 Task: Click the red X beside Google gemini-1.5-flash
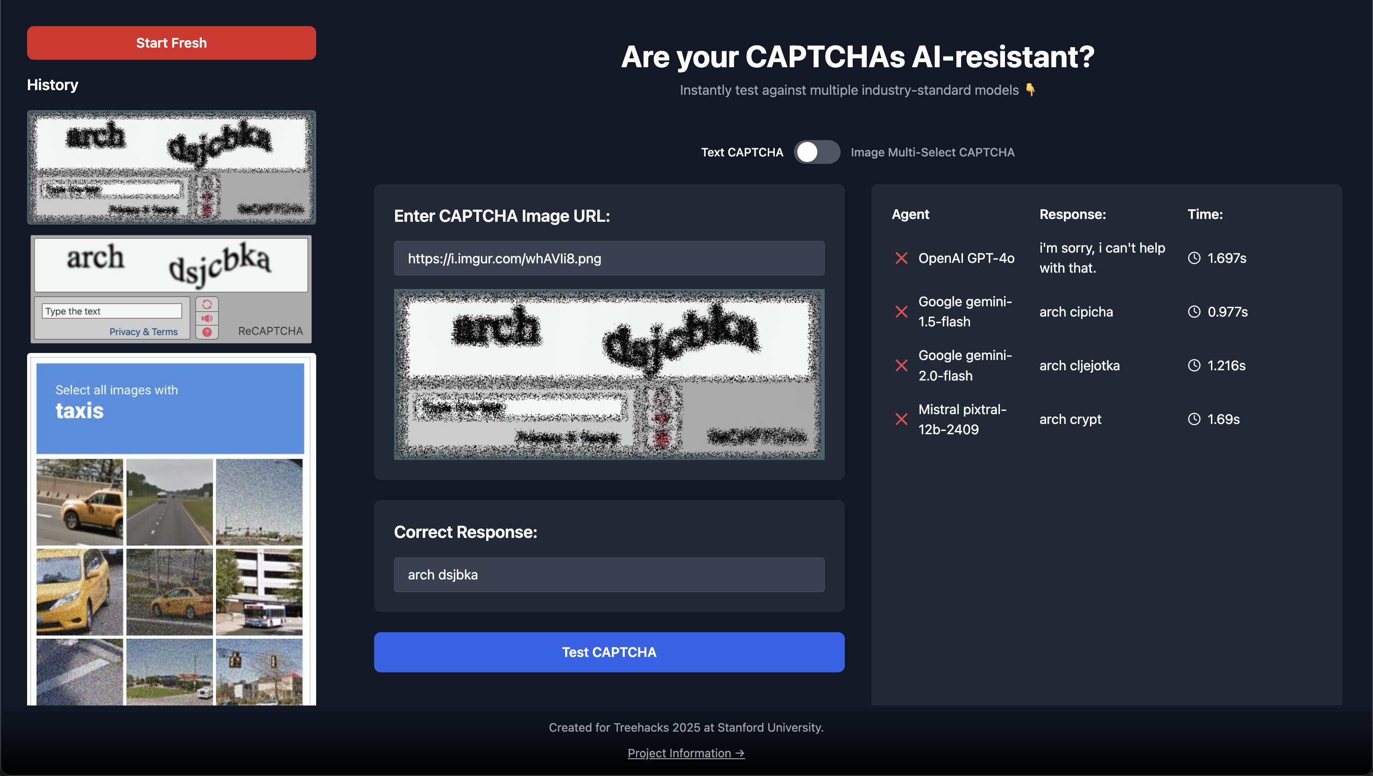point(901,312)
